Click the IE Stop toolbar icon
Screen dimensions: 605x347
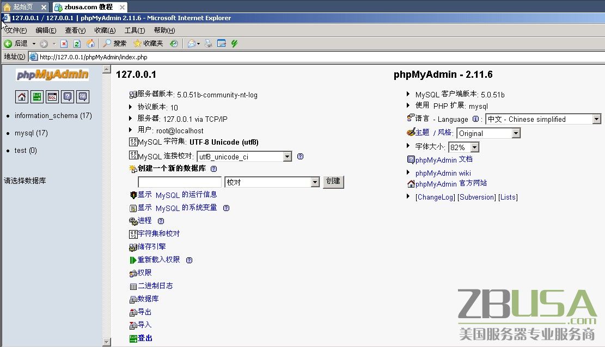(64, 44)
